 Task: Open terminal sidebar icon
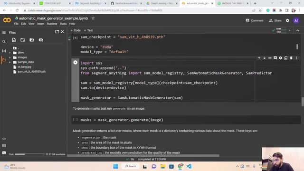click(x=4, y=153)
